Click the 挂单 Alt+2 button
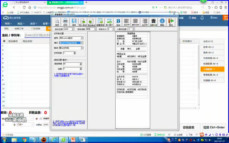The height and width of the screenshot is (143, 229). pyautogui.click(x=212, y=47)
